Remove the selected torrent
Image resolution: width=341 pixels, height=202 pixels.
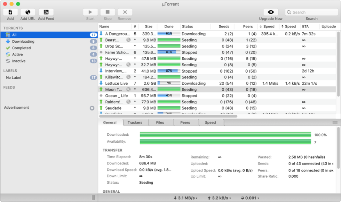point(124,11)
